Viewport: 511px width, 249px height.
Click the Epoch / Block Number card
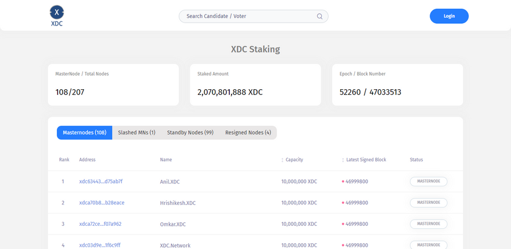pos(397,85)
